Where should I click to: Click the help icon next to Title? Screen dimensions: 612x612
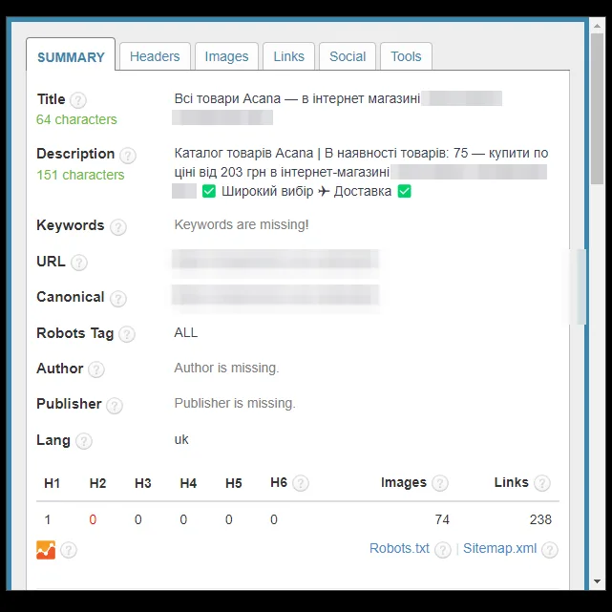point(78,100)
